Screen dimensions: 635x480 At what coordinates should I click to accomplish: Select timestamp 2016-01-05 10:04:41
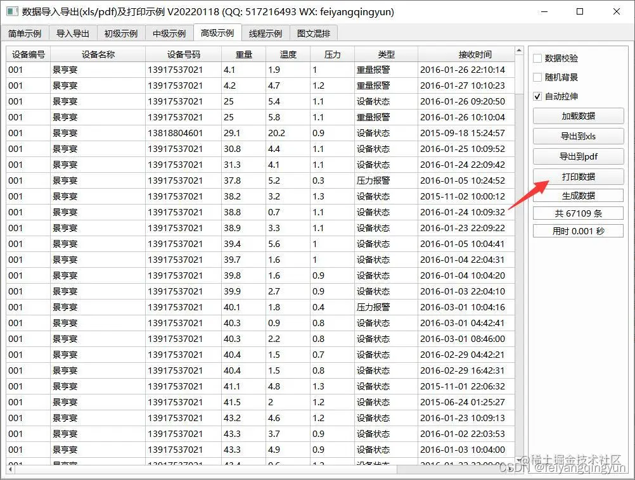click(466, 244)
